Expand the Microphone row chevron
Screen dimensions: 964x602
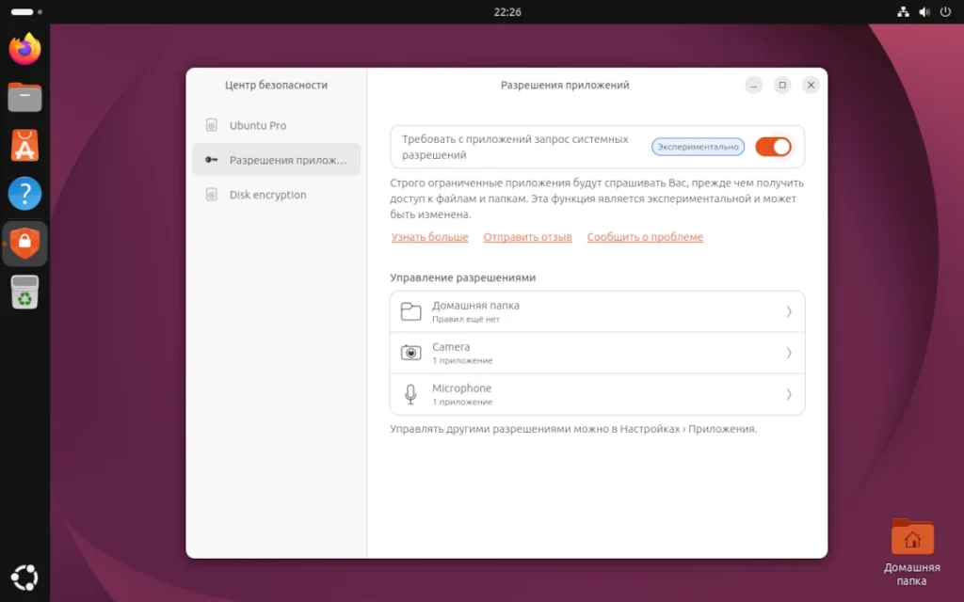point(789,394)
